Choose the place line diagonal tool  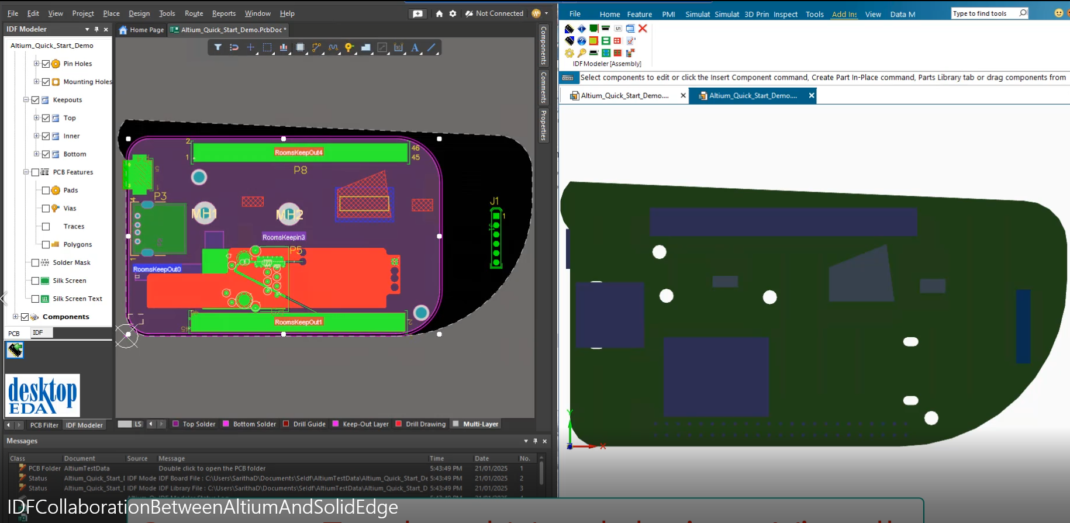(x=432, y=47)
